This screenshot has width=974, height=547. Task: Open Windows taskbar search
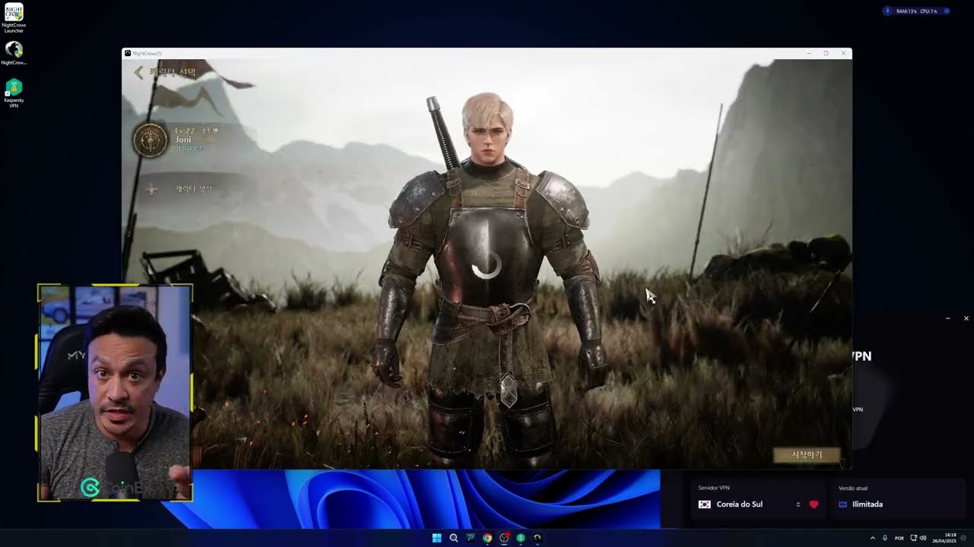click(454, 538)
